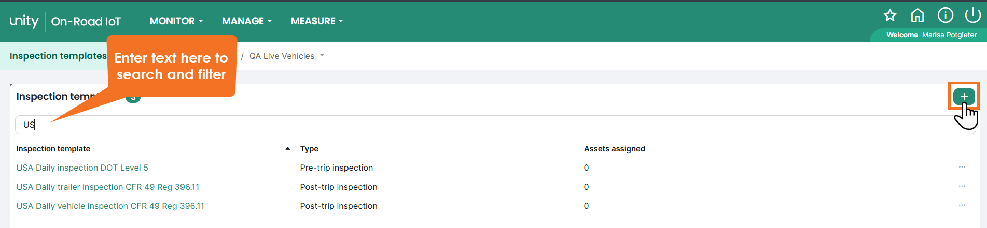
Task: Click the favorites star icon
Action: [x=890, y=16]
